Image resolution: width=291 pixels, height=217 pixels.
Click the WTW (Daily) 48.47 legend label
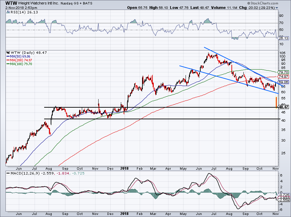[29, 52]
